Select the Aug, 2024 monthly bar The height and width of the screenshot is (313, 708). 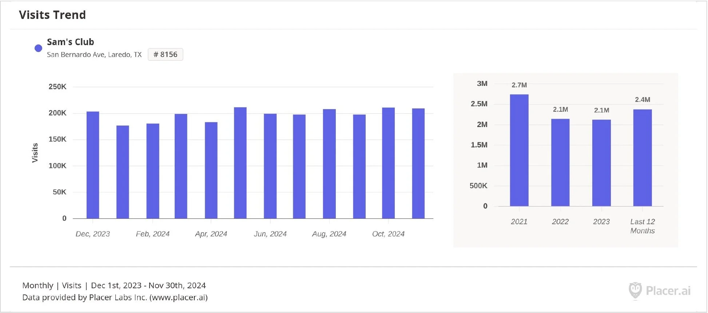[329, 164]
